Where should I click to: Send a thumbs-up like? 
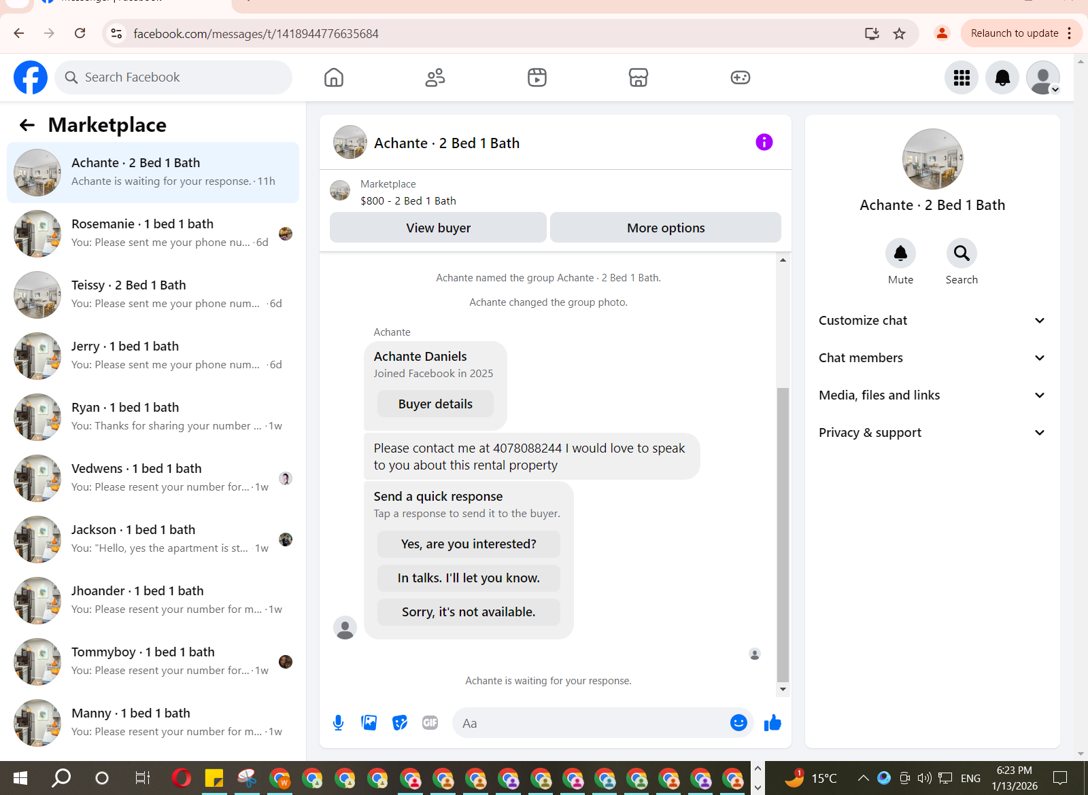[x=772, y=723]
